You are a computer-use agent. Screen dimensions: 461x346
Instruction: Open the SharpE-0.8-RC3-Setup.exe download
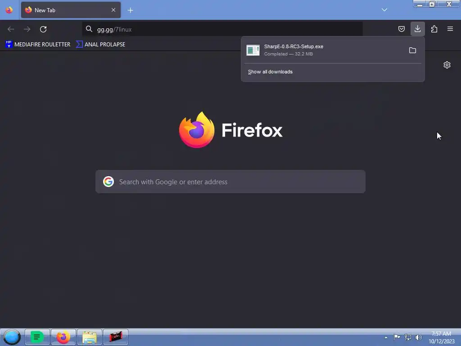pyautogui.click(x=324, y=50)
